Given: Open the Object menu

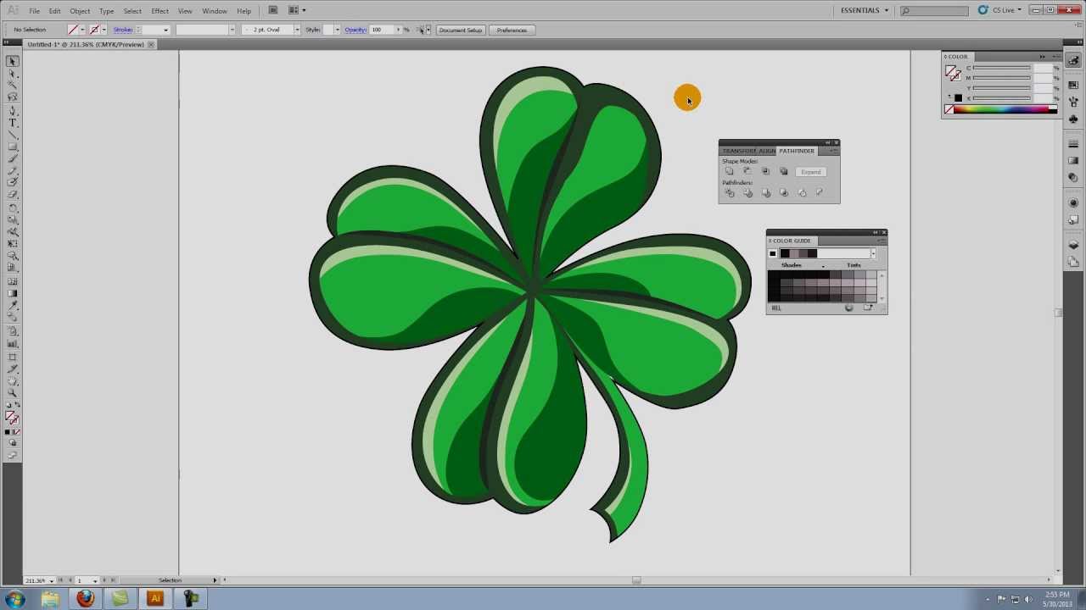Looking at the screenshot, I should [x=80, y=11].
